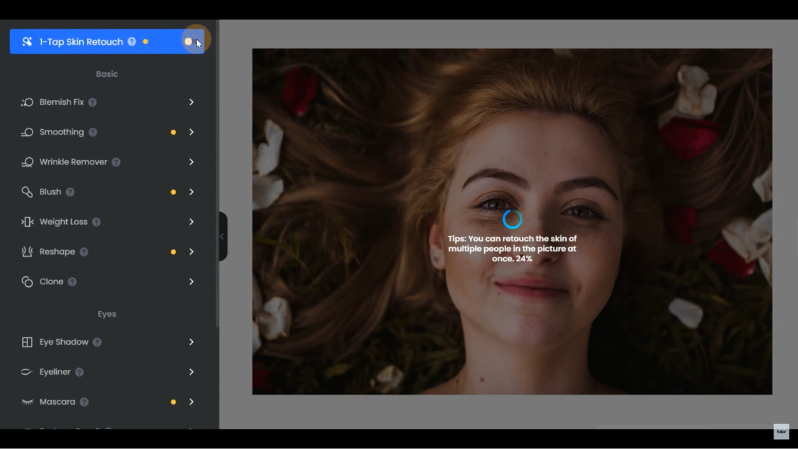The height and width of the screenshot is (449, 798).
Task: Expand the Blemish Fix chevron
Action: pyautogui.click(x=192, y=102)
